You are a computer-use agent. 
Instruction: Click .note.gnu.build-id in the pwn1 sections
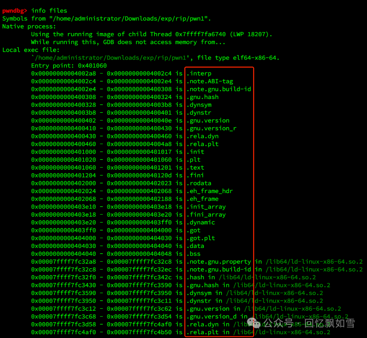click(x=219, y=89)
